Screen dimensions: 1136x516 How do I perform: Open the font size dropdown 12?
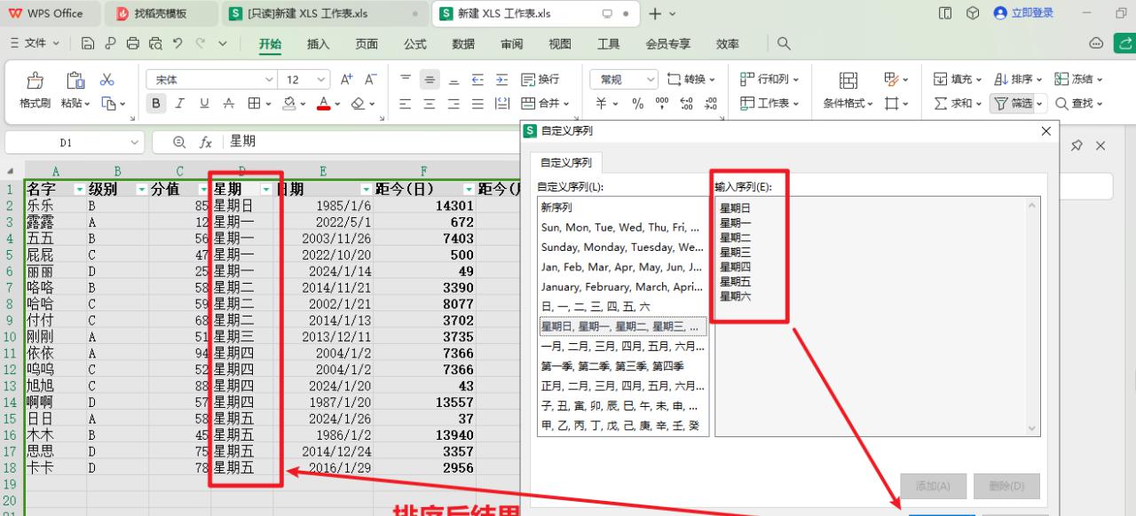point(320,80)
